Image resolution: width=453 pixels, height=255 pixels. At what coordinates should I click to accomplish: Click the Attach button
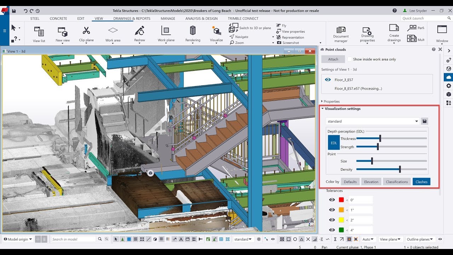click(x=333, y=59)
